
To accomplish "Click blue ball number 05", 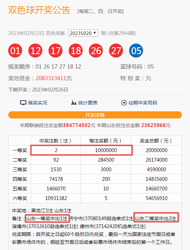I will coord(136,51).
